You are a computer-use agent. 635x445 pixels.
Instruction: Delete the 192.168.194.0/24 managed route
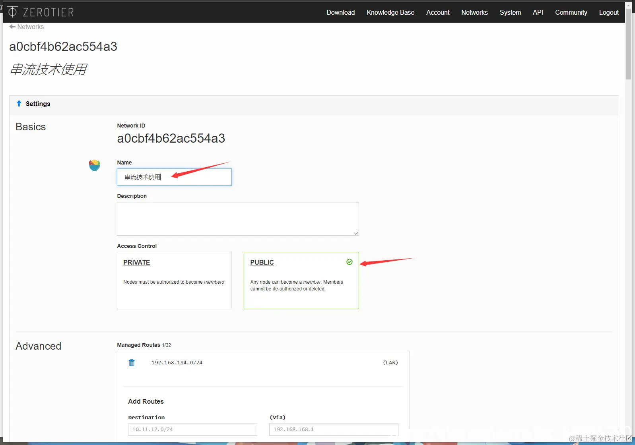click(132, 362)
